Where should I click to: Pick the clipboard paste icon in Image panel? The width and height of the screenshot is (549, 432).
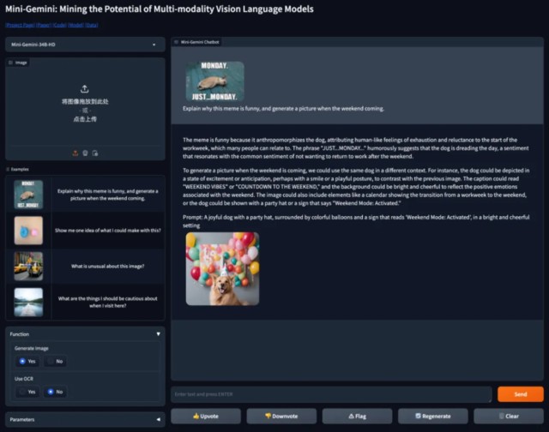[x=95, y=153]
